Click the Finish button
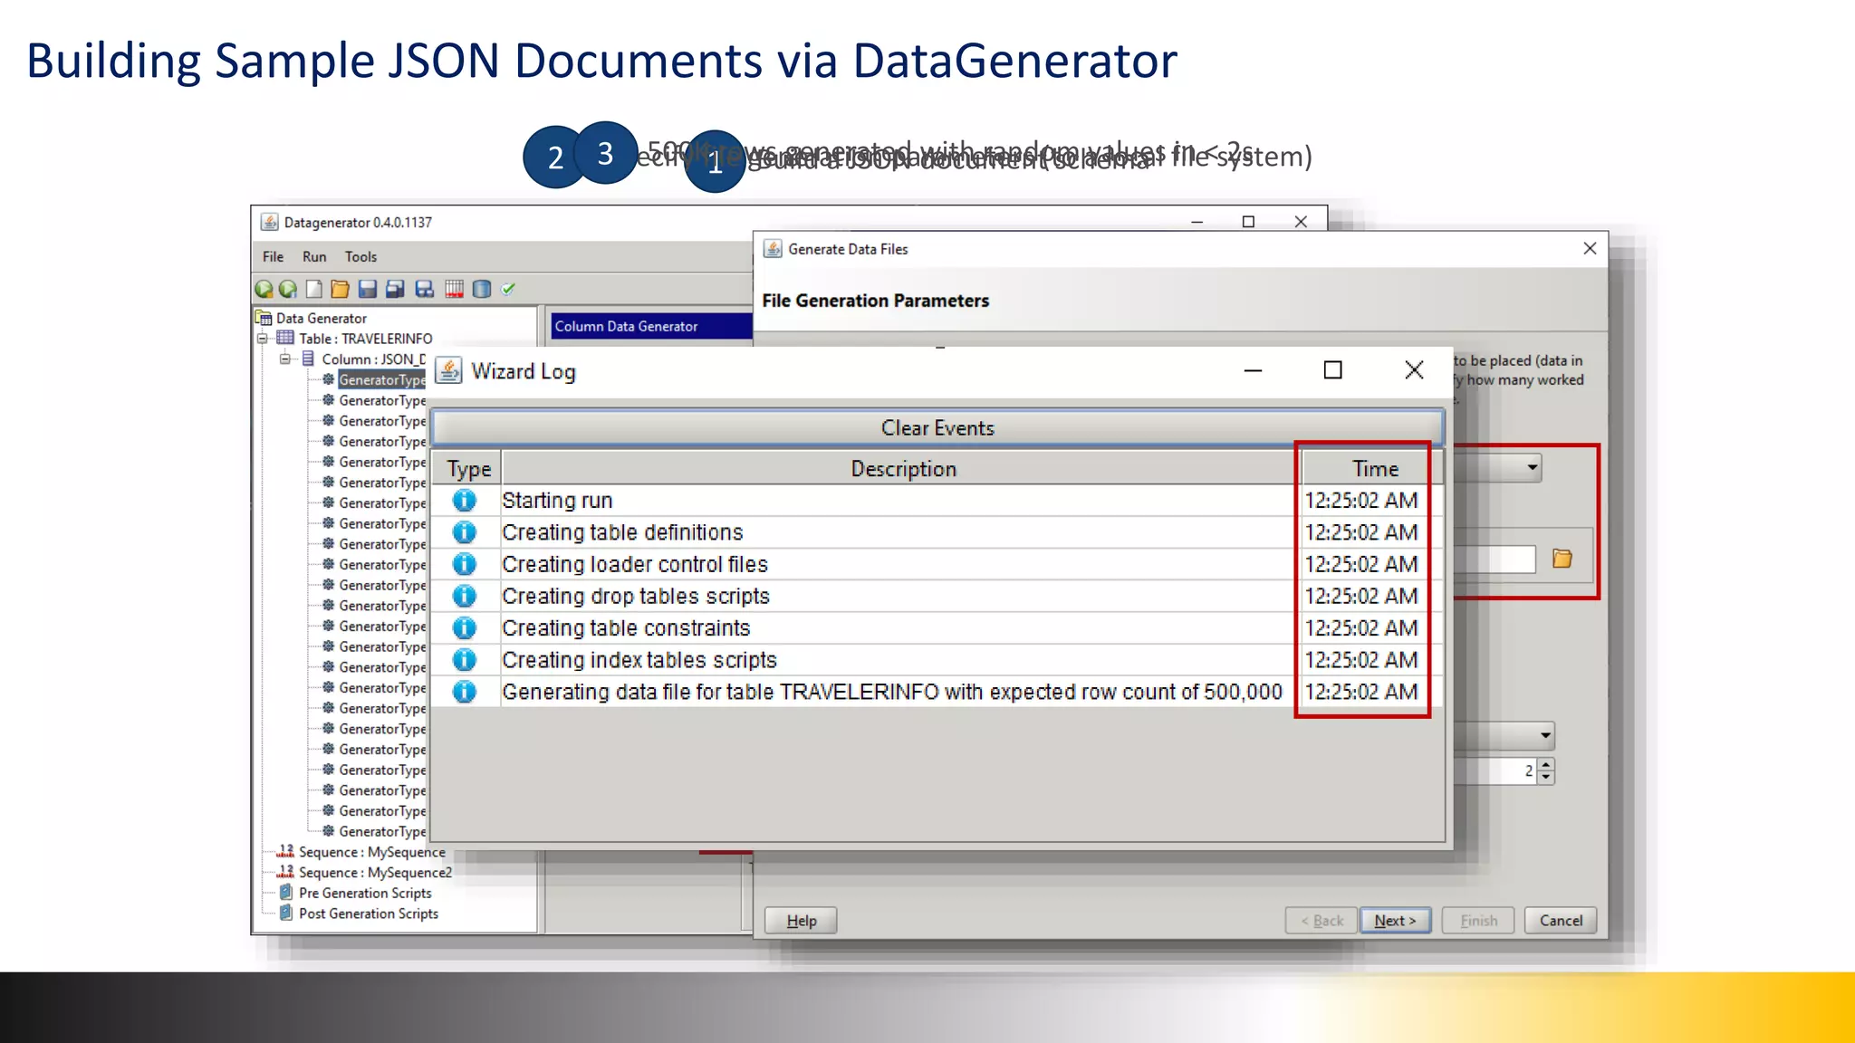Viewport: 1855px width, 1043px height. (1478, 921)
